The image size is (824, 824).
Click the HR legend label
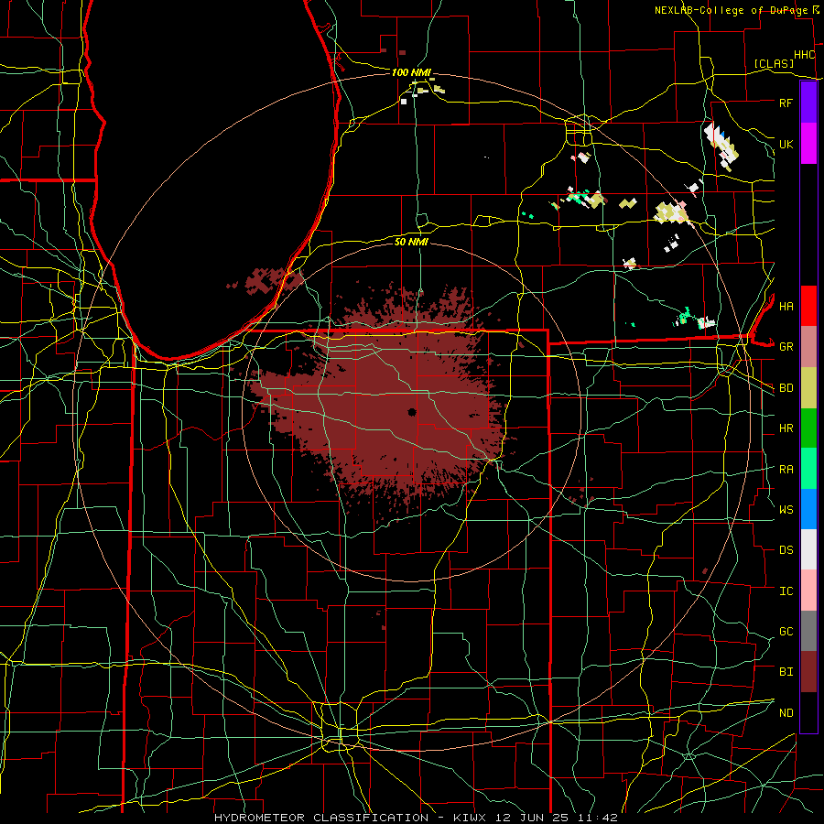click(x=786, y=428)
